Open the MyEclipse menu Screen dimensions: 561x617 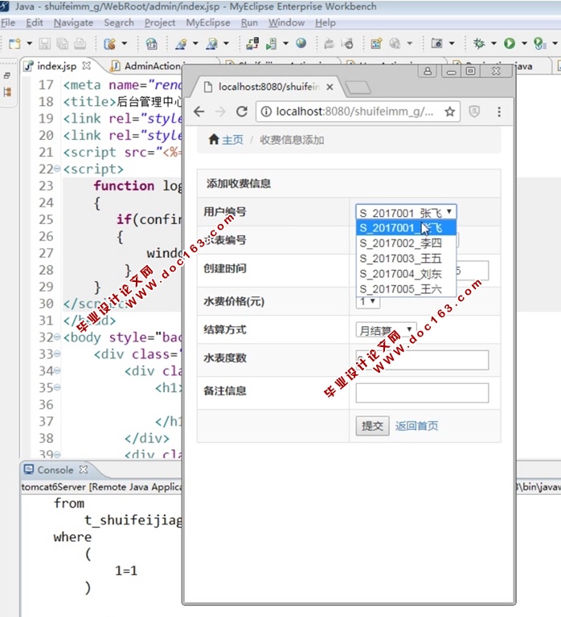pos(208,22)
